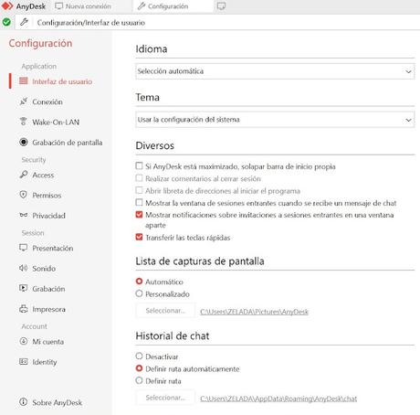Select Grabación under Session
The height and width of the screenshot is (415, 420).
point(48,289)
